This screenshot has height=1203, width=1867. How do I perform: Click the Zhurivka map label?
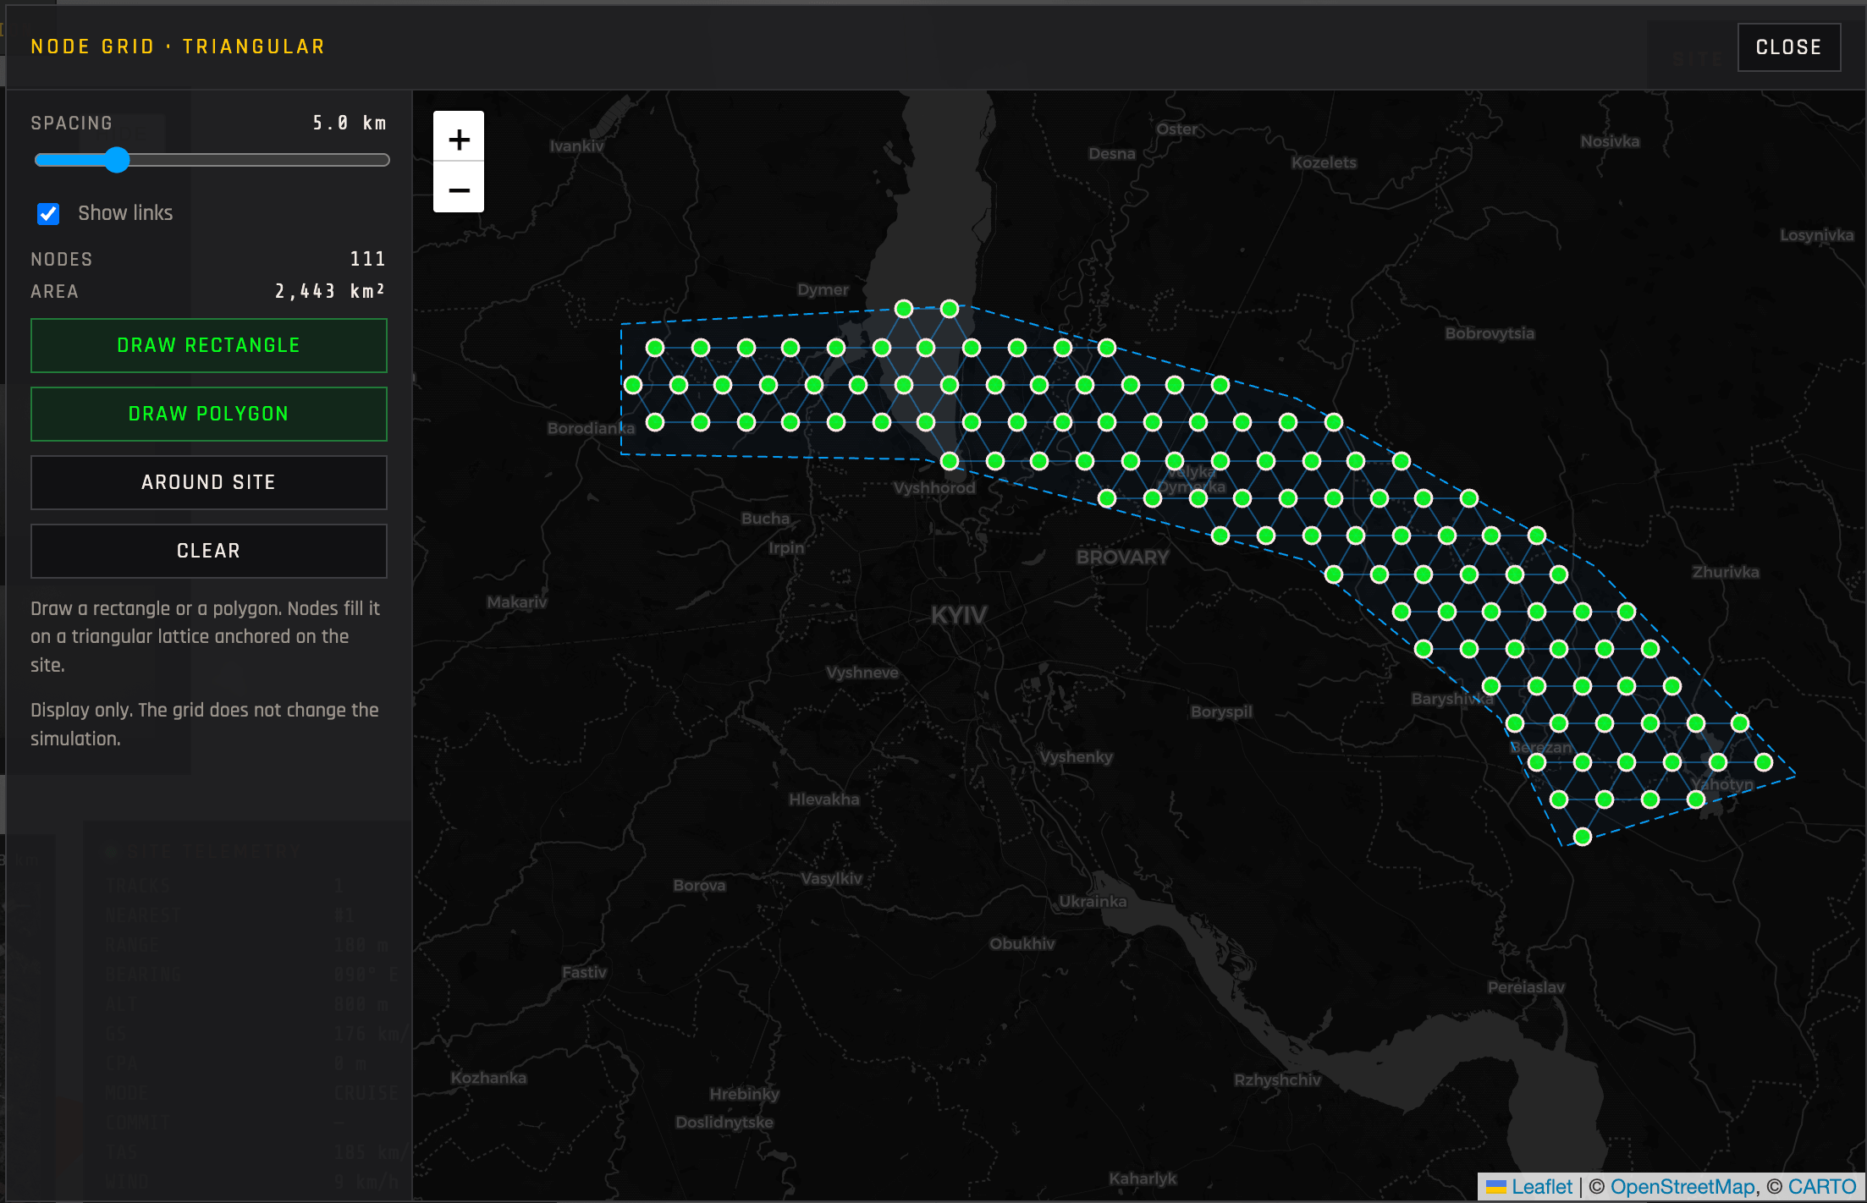[1726, 572]
